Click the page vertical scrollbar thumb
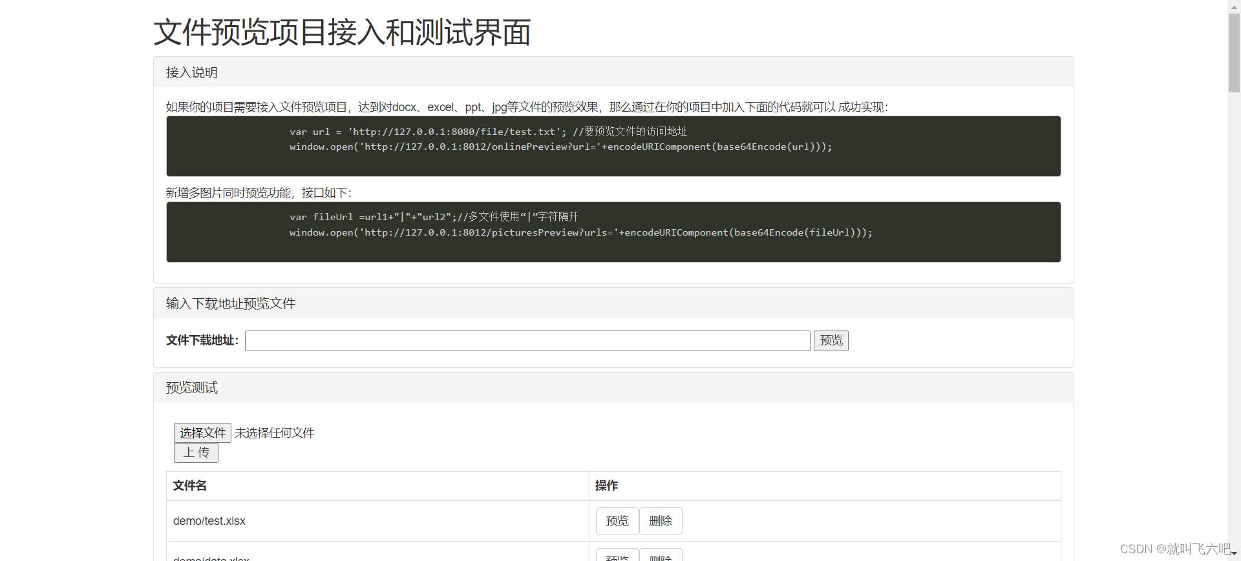The width and height of the screenshot is (1241, 561). tap(1234, 52)
